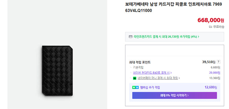Click the black woven card wallet image
The image size is (229, 109).
click(58, 71)
